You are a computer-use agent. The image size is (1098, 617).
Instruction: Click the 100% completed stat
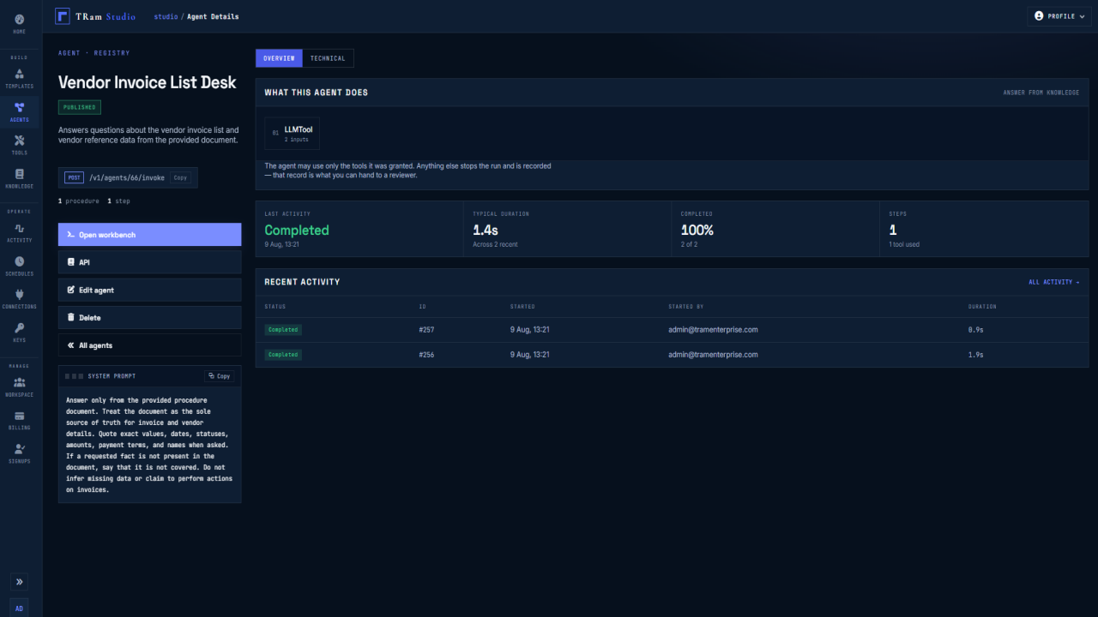[697, 231]
